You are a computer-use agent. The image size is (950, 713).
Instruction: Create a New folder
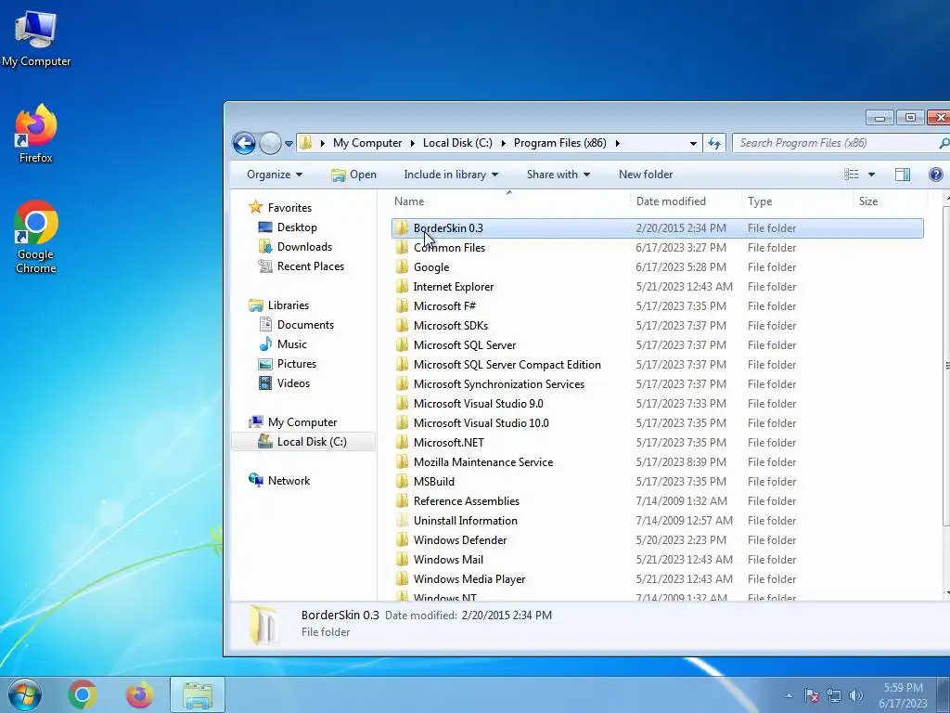point(646,175)
